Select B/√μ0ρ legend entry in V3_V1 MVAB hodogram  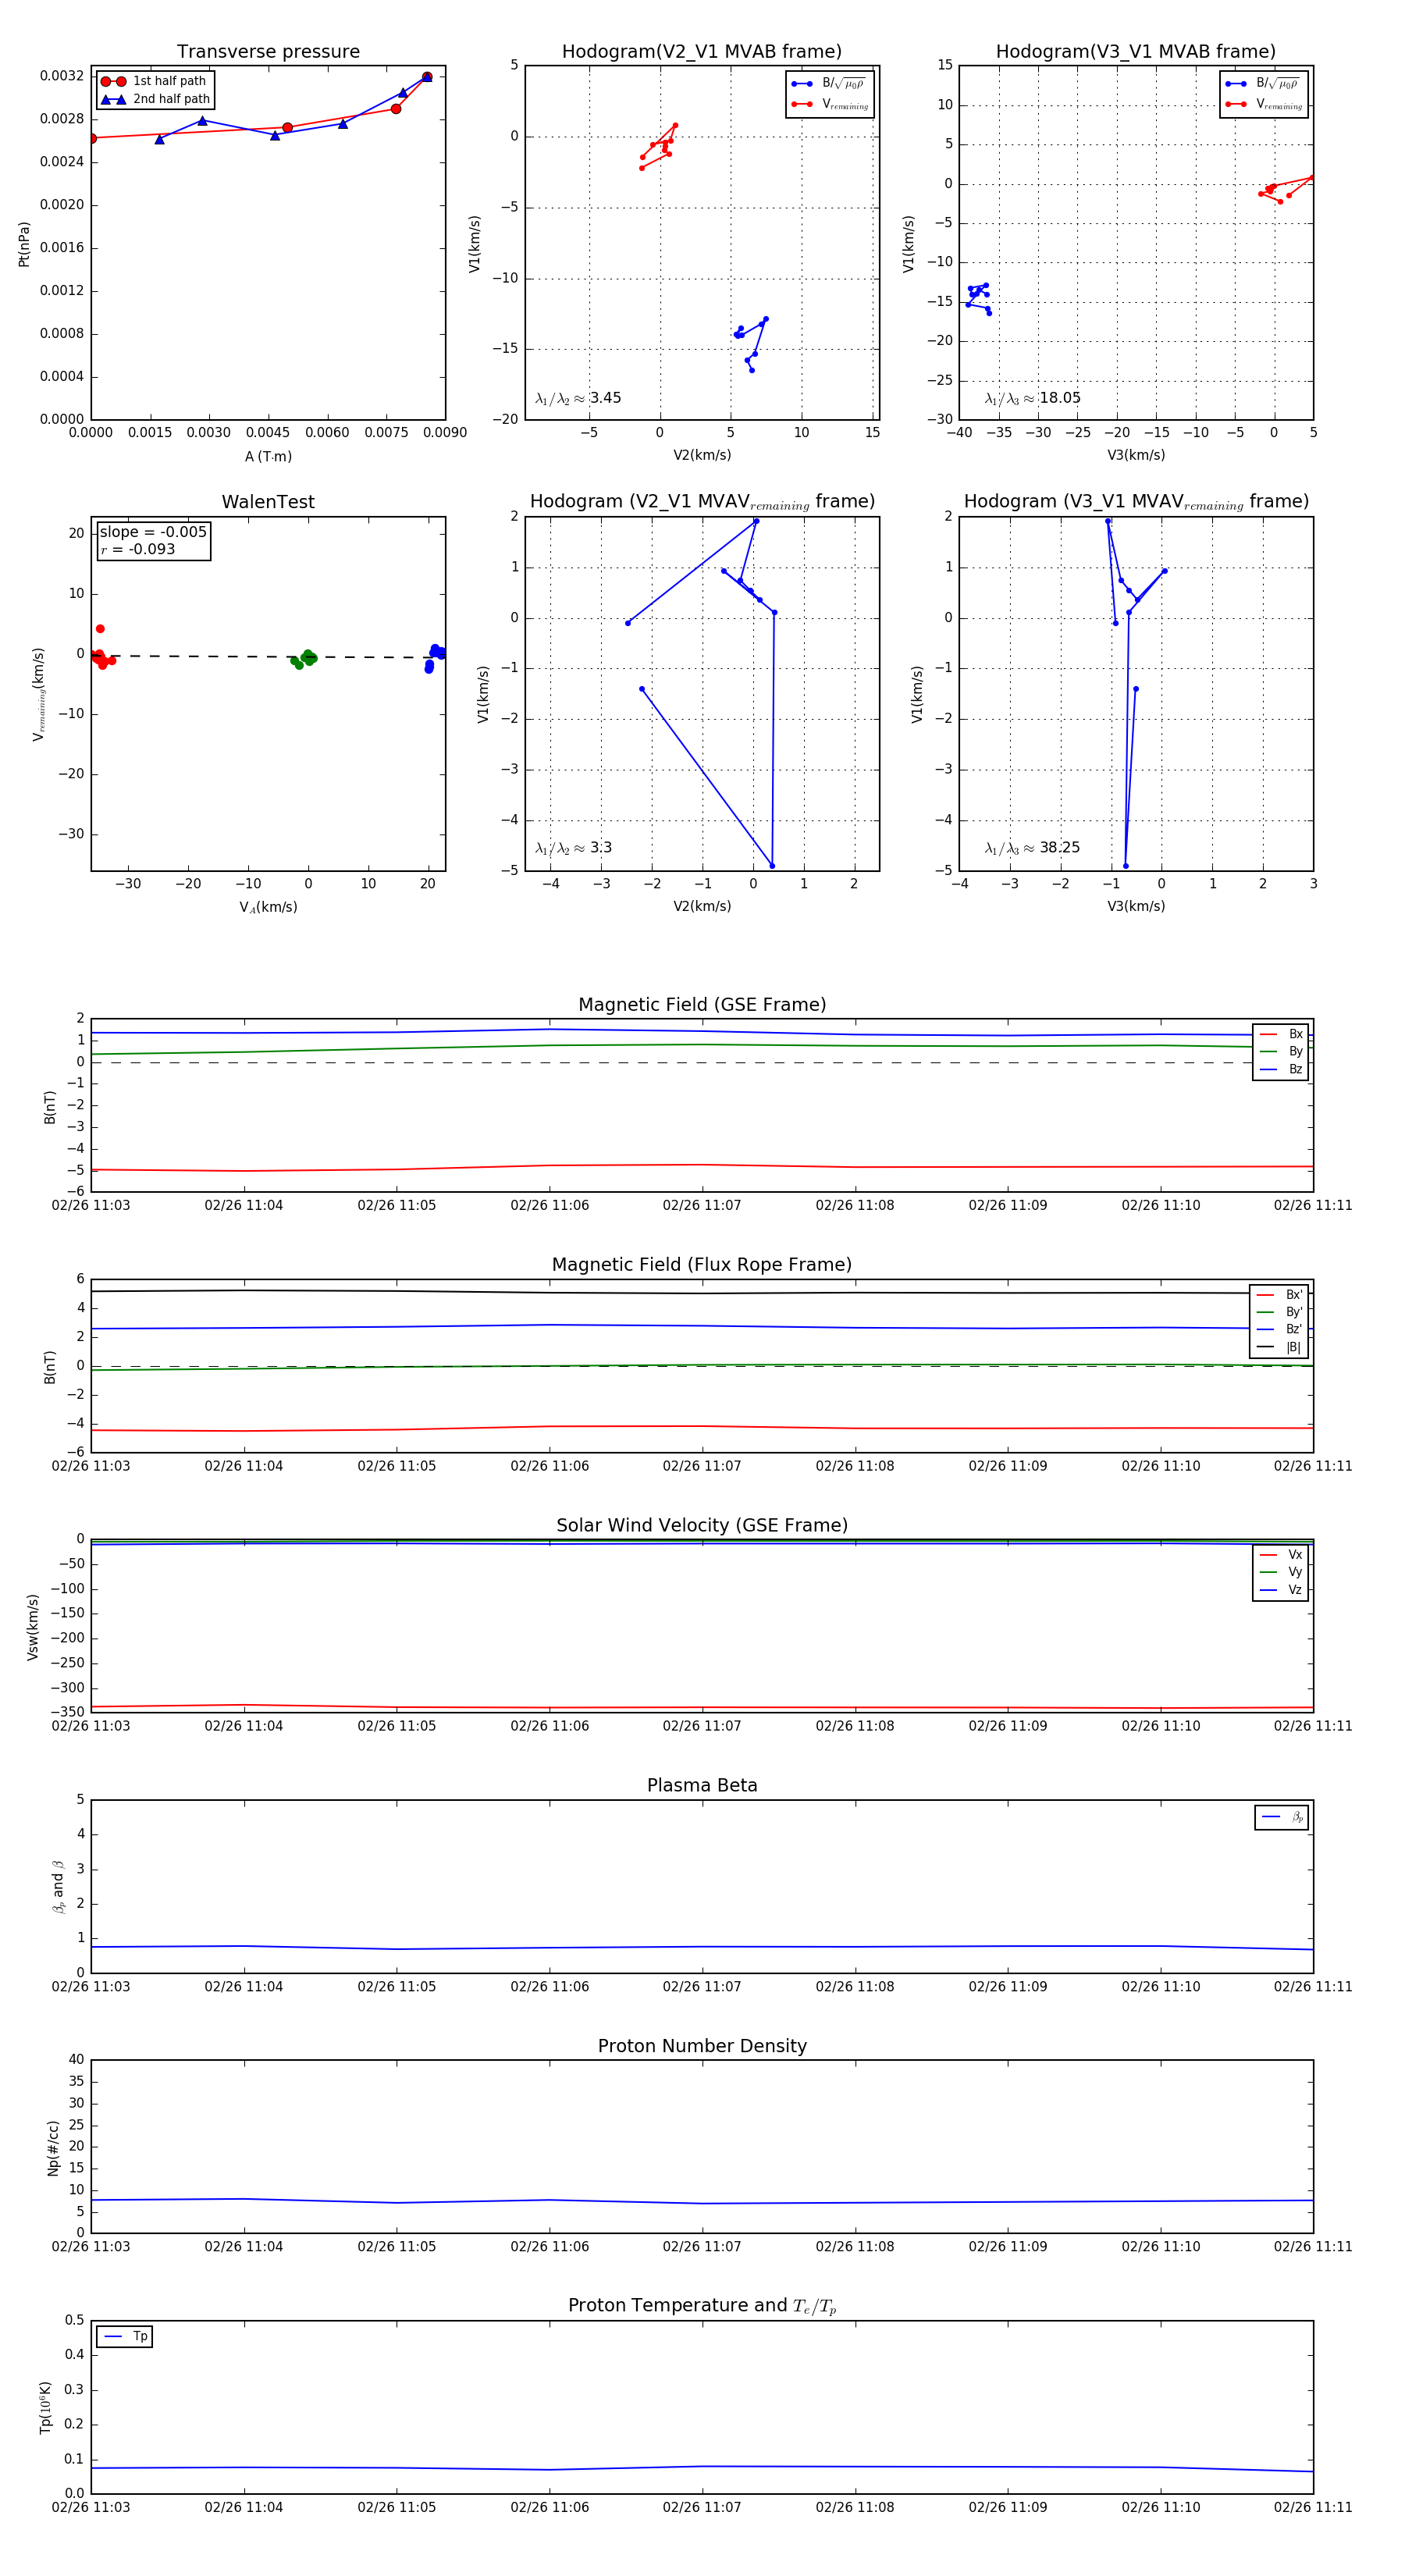(1264, 84)
